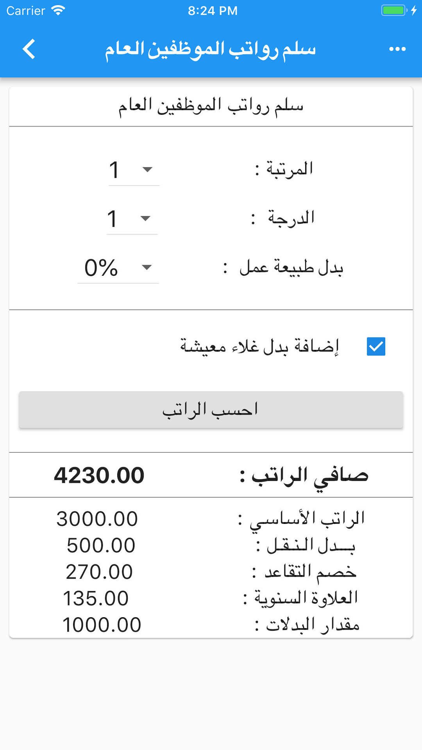This screenshot has width=422, height=750.
Task: Tap the blue header title سلم رواتب الموظفين العام
Action: point(210,49)
